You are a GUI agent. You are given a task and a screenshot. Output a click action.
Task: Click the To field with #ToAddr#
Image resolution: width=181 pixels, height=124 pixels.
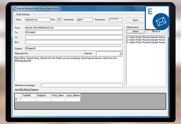click(x=74, y=33)
